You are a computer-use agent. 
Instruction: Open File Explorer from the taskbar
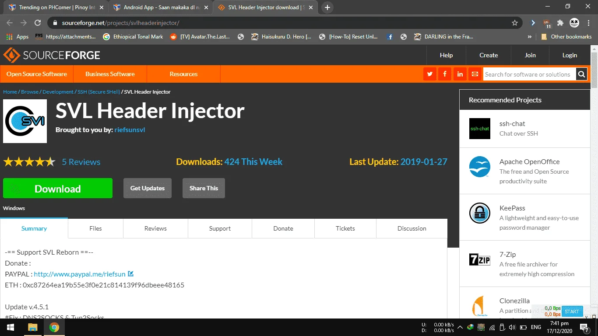click(x=32, y=327)
